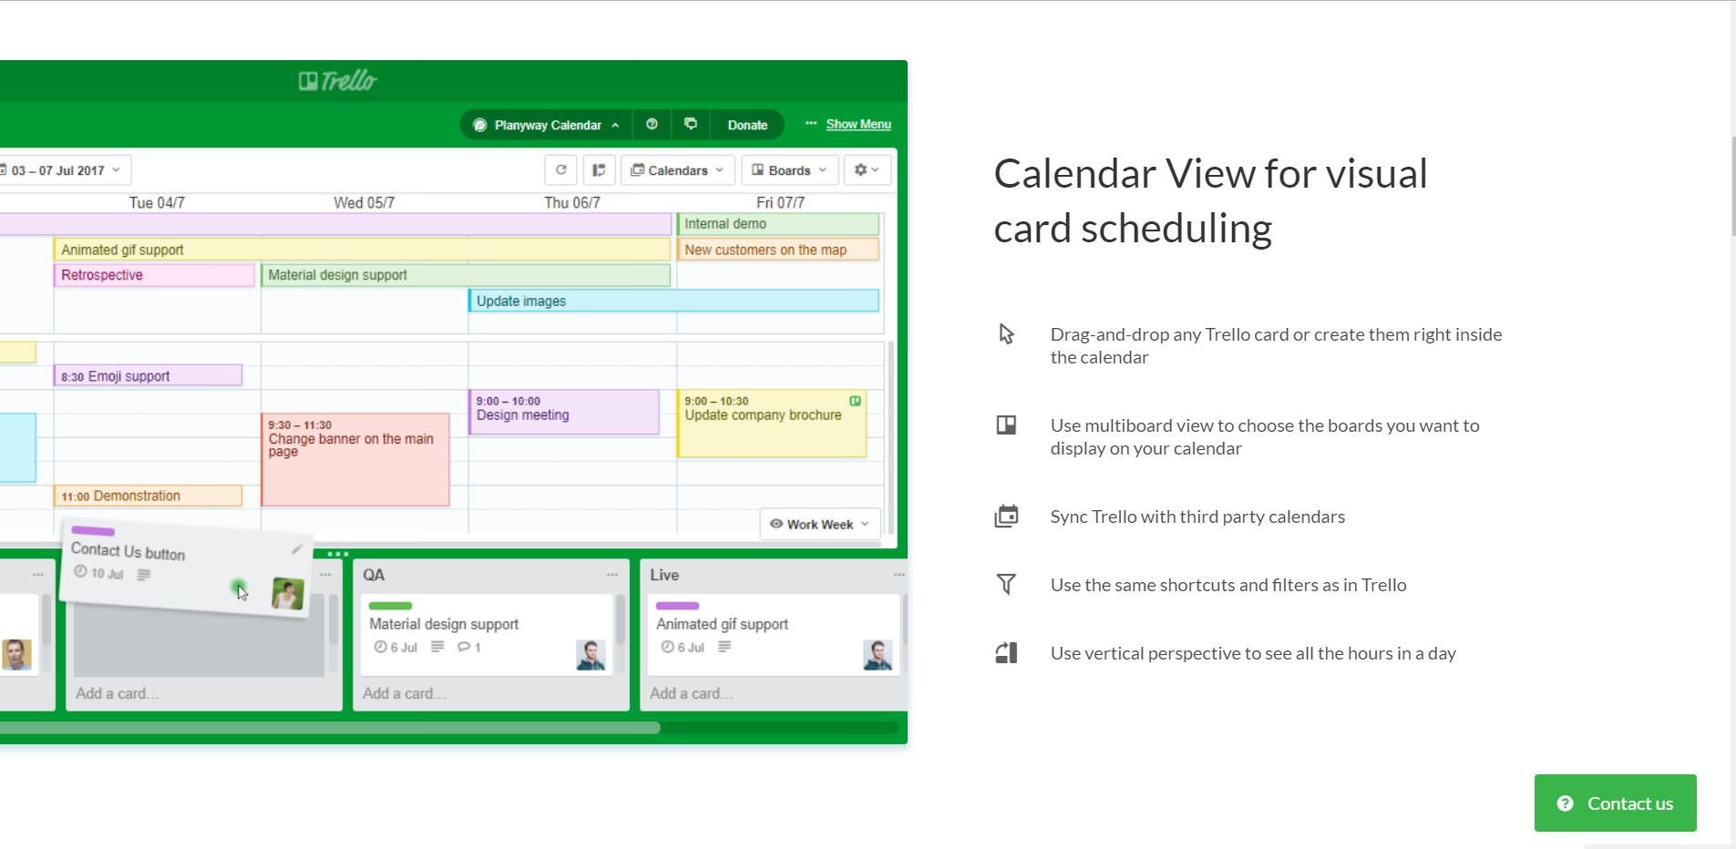Viewport: 1736px width, 849px height.
Task: Click the Fri 07/7 day header
Action: point(780,202)
